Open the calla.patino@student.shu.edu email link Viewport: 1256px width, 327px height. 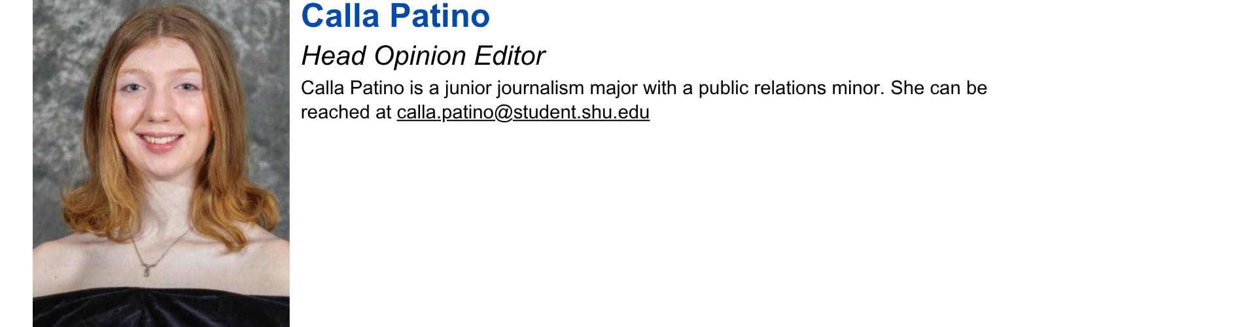coord(523,112)
